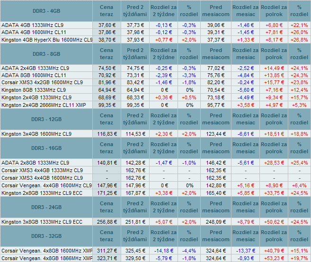Viewport: 311px width, 262px height.
Task: Select ADATA 8GB 1600MHz CL11 row name
Action: (x=34, y=75)
